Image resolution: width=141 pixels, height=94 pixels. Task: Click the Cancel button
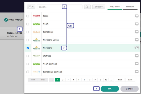[x=130, y=89]
